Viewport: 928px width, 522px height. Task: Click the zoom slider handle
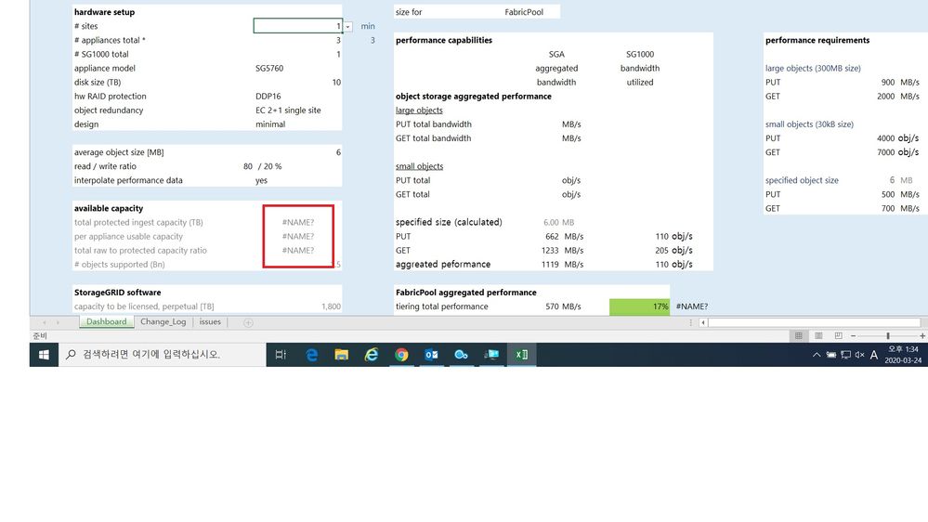coord(888,335)
